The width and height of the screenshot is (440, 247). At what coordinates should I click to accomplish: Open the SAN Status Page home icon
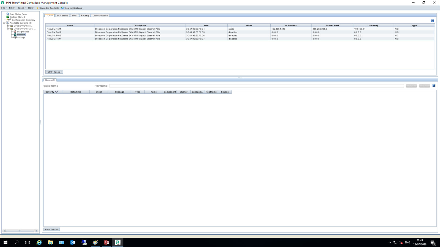tap(8, 14)
